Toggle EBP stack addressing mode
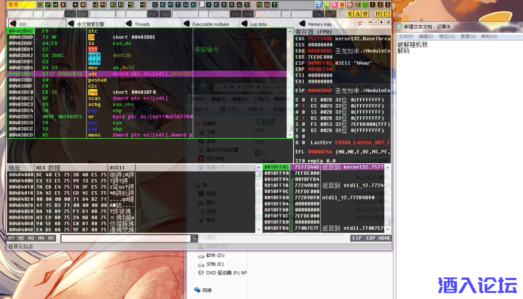The width and height of the screenshot is (523, 299). pyautogui.click(x=370, y=238)
